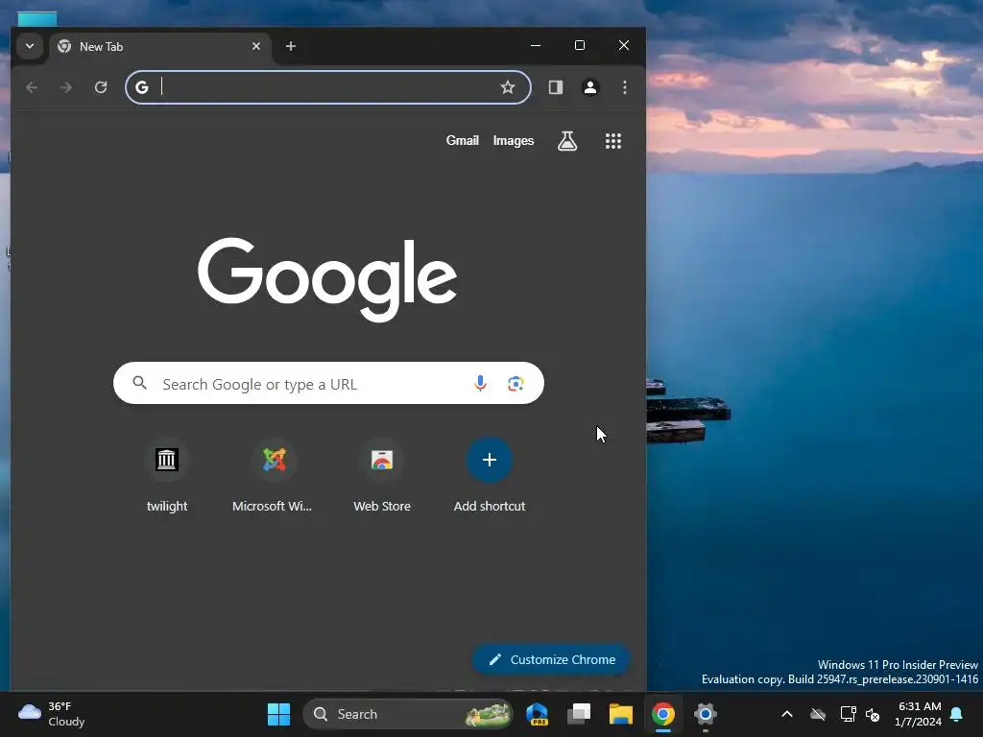983x737 pixels.
Task: Reload the page
Action: pyautogui.click(x=100, y=87)
